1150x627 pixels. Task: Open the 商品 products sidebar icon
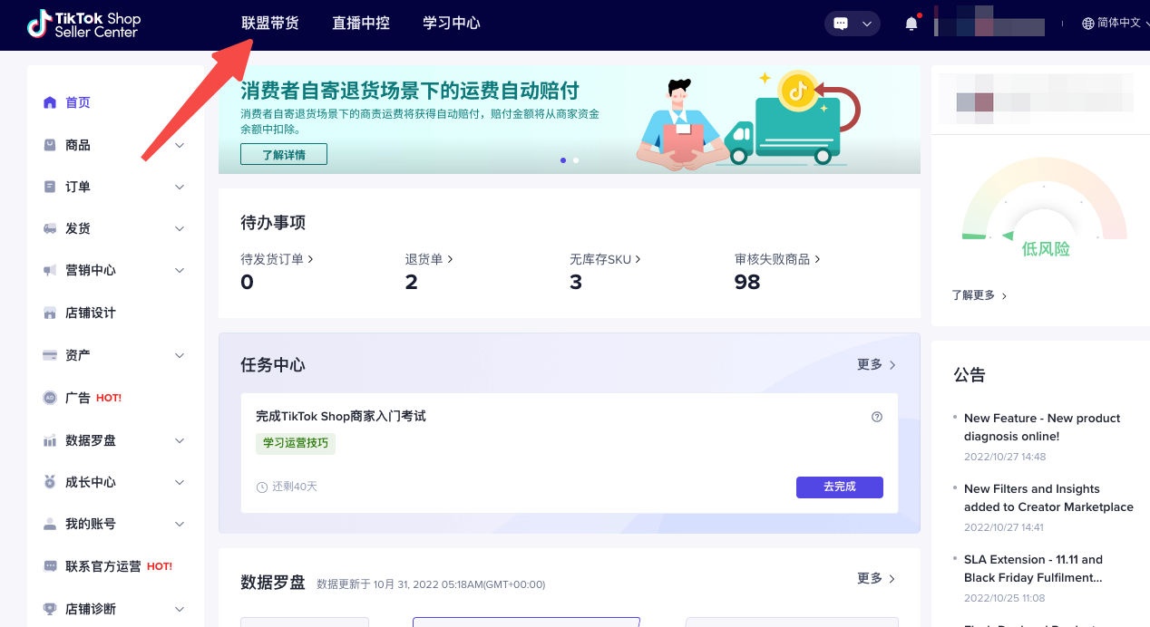coord(51,144)
